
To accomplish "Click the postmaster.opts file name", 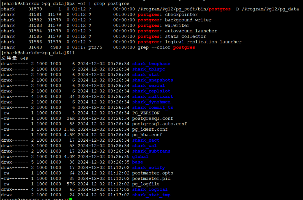I will click(x=152, y=173).
